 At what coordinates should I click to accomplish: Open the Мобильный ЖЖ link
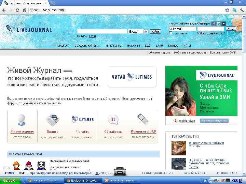(x=143, y=132)
